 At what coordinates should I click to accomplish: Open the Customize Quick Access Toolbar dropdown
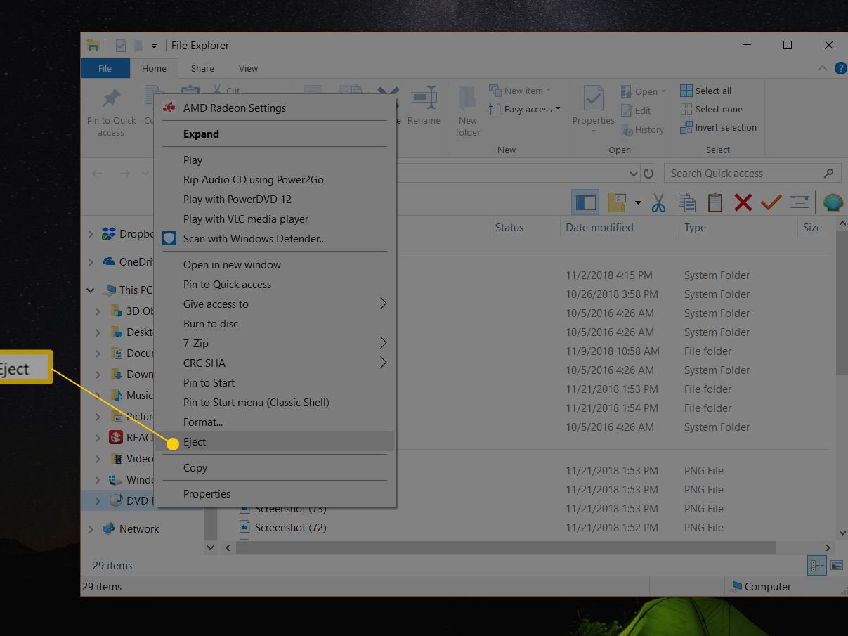click(154, 46)
